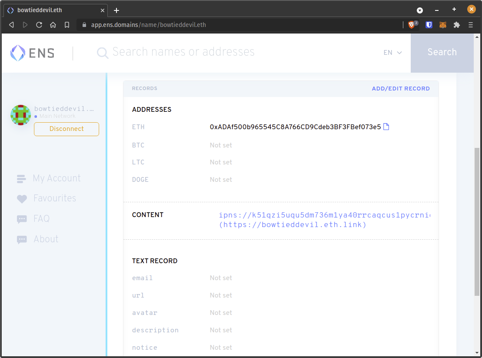
Task: Click the CONTENT heading
Action: click(x=147, y=215)
